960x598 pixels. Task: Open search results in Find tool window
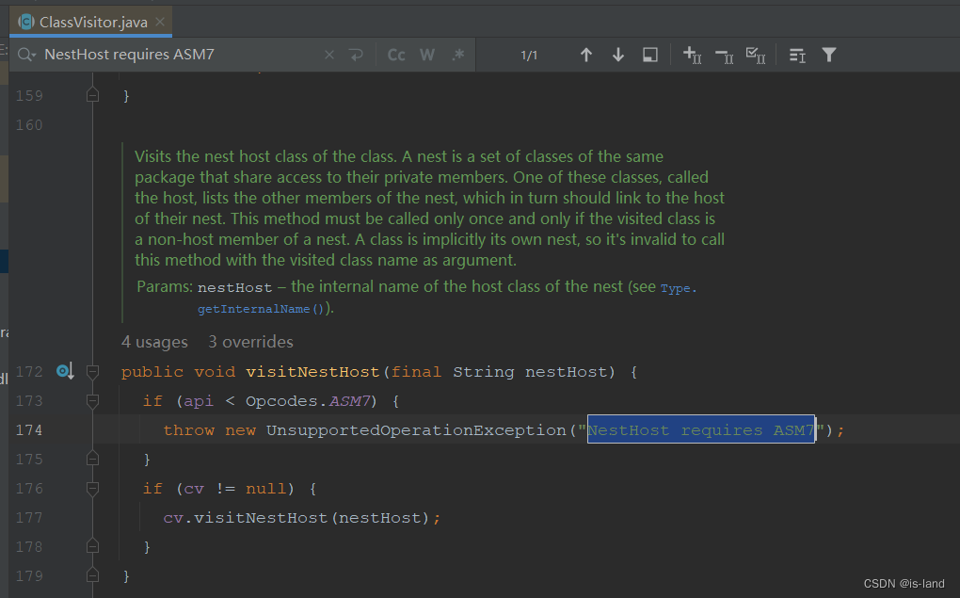coord(797,56)
